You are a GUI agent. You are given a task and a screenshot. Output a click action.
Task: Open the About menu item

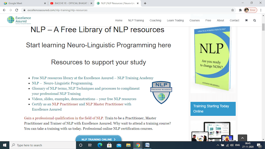tap(220, 20)
